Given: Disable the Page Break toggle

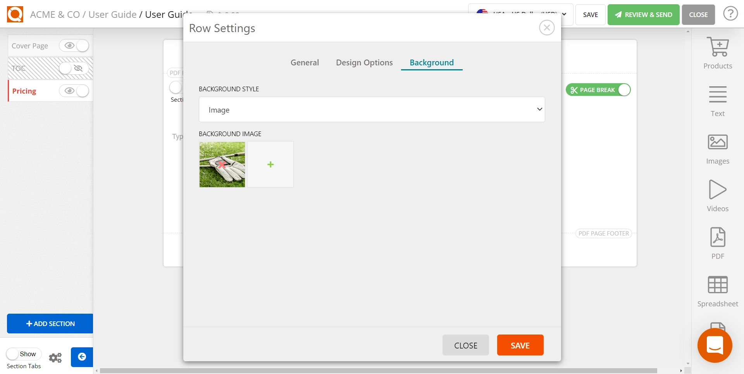Looking at the screenshot, I should [624, 89].
